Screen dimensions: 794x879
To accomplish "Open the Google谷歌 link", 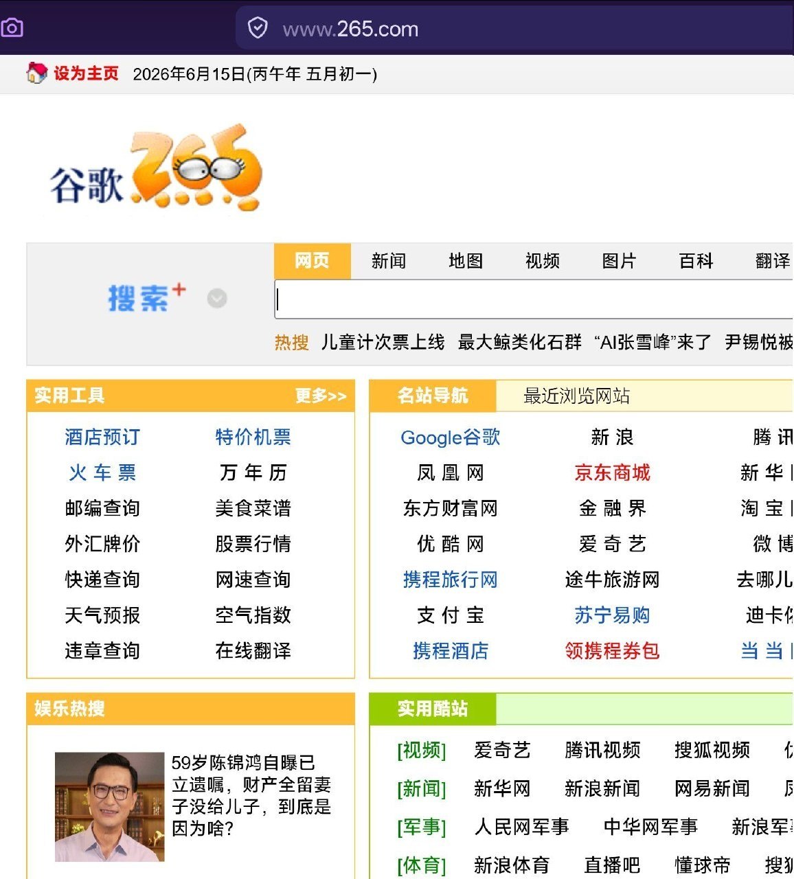I will [451, 437].
